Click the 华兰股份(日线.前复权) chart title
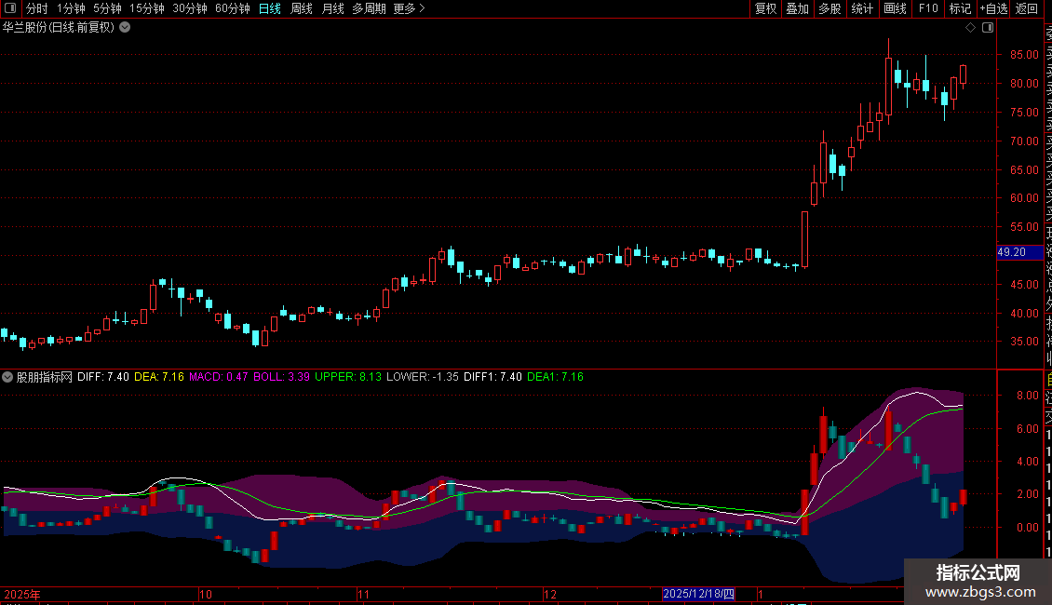The height and width of the screenshot is (605, 1052). (59, 28)
